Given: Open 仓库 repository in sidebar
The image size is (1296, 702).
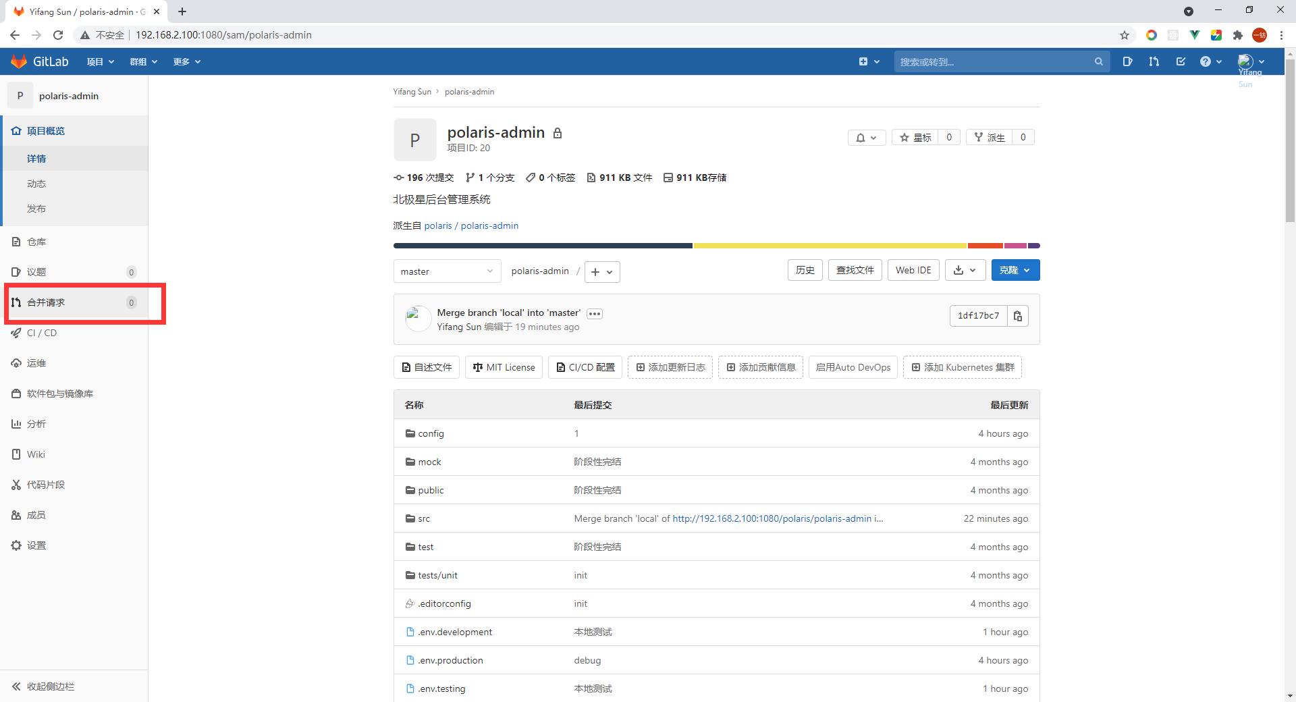Looking at the screenshot, I should 74,242.
